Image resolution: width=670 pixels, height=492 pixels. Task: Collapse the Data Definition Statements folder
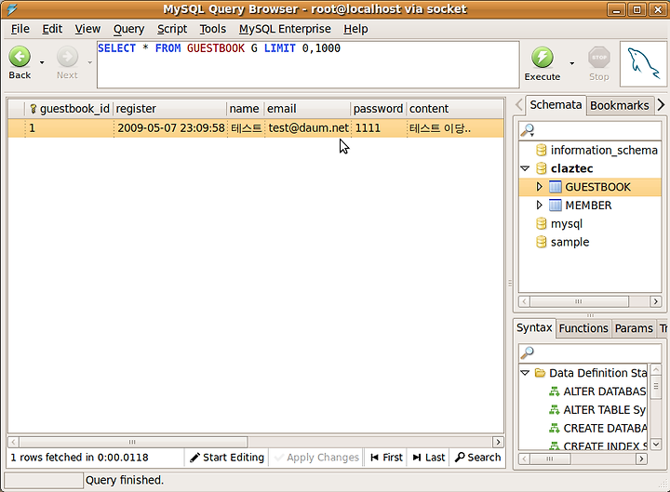coord(525,373)
